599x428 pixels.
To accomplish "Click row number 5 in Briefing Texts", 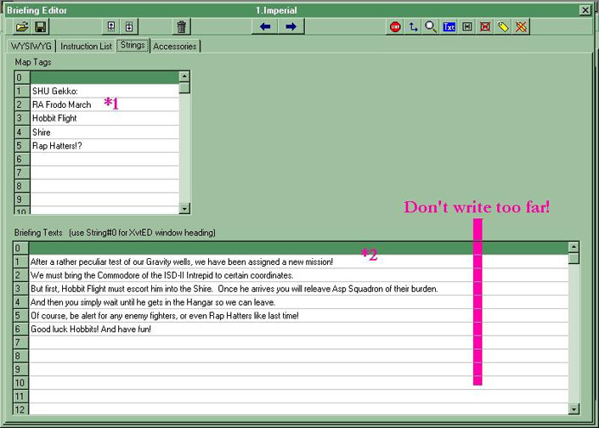I will click(21, 316).
